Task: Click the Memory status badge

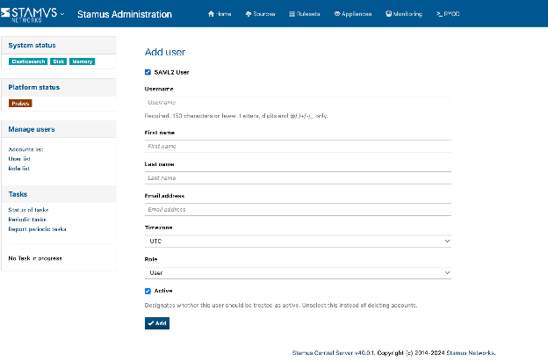Action: 83,61
